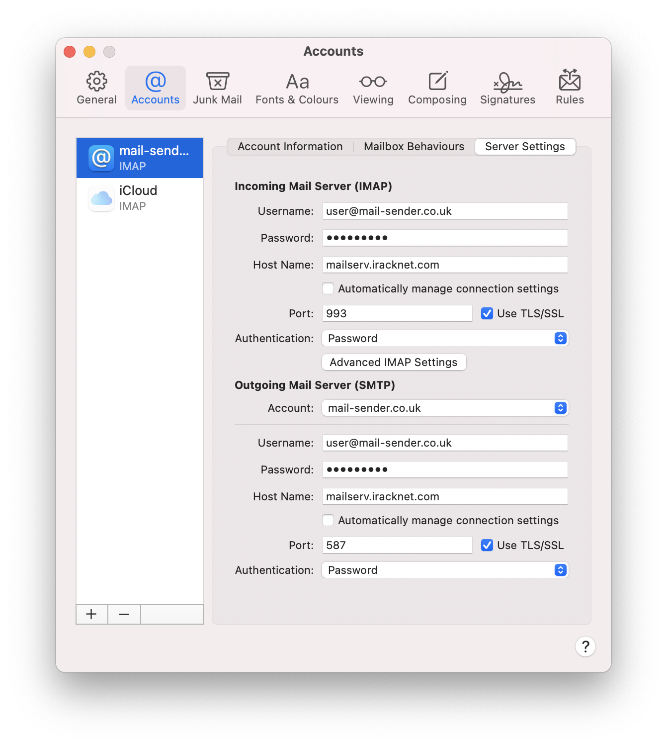Toggle incoming Use TLS/SSL checkbox

[487, 313]
